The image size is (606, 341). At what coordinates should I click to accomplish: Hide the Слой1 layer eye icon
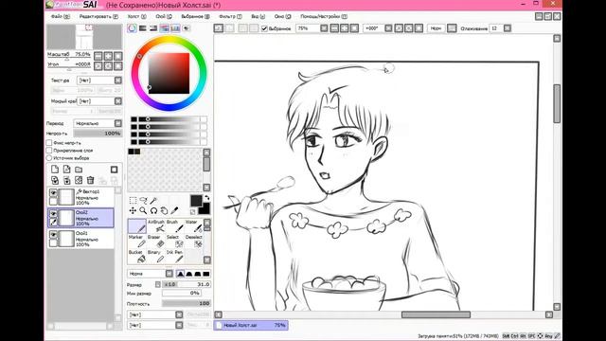[53, 234]
